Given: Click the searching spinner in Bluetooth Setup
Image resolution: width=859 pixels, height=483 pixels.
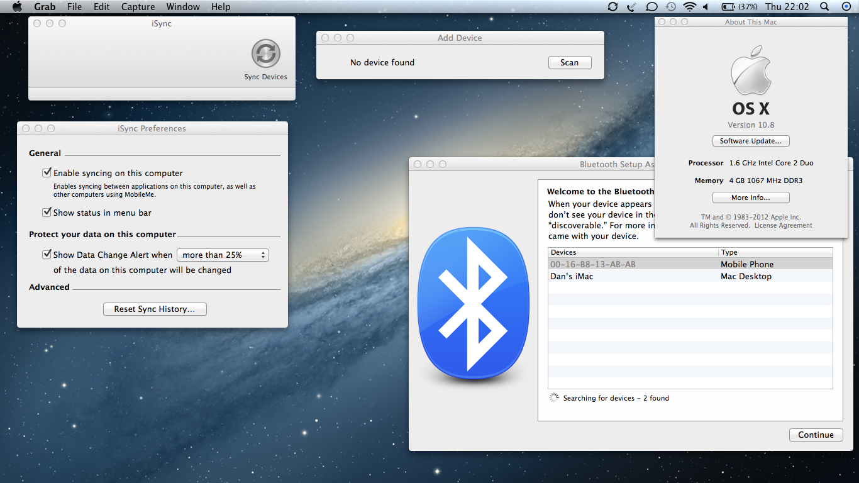Looking at the screenshot, I should [x=553, y=397].
